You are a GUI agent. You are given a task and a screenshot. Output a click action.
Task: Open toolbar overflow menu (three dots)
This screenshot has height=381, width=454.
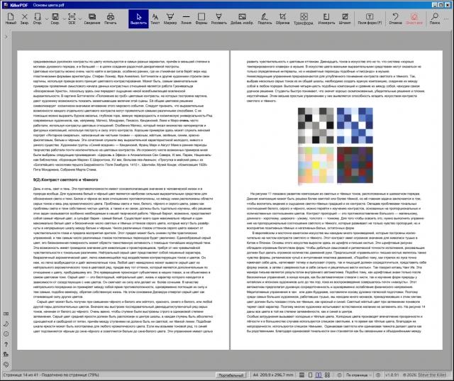(x=446, y=19)
